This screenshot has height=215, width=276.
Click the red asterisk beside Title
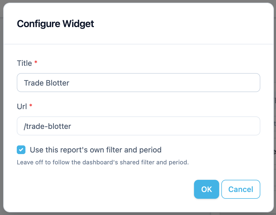point(36,62)
